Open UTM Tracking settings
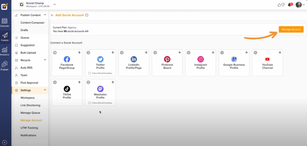 pos(29,128)
